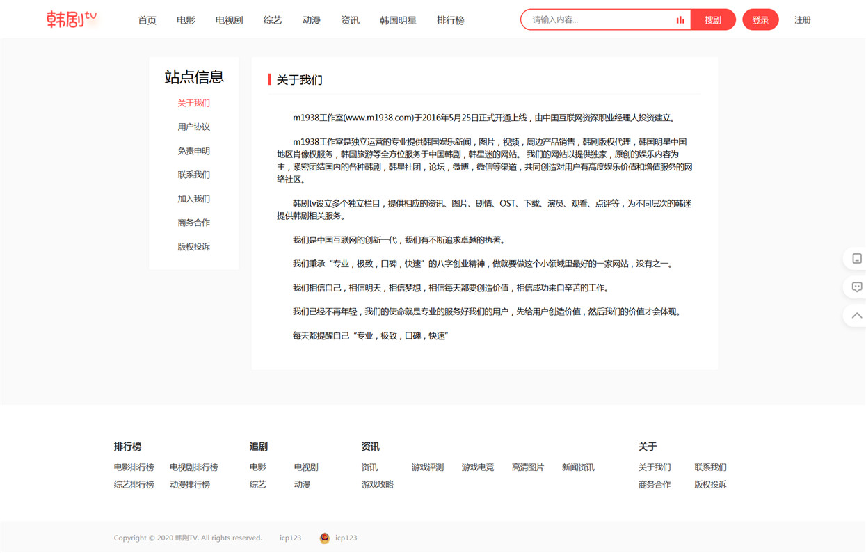Open footer link 电视剧排行榜
This screenshot has height=553, width=866.
pos(193,467)
